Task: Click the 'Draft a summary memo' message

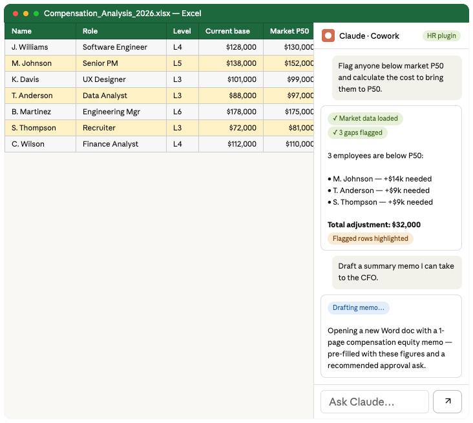Action: (397, 272)
